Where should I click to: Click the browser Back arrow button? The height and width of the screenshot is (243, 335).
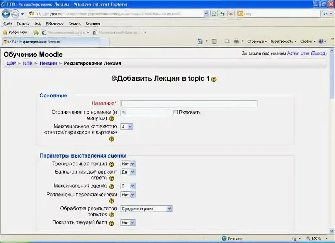(6, 14)
